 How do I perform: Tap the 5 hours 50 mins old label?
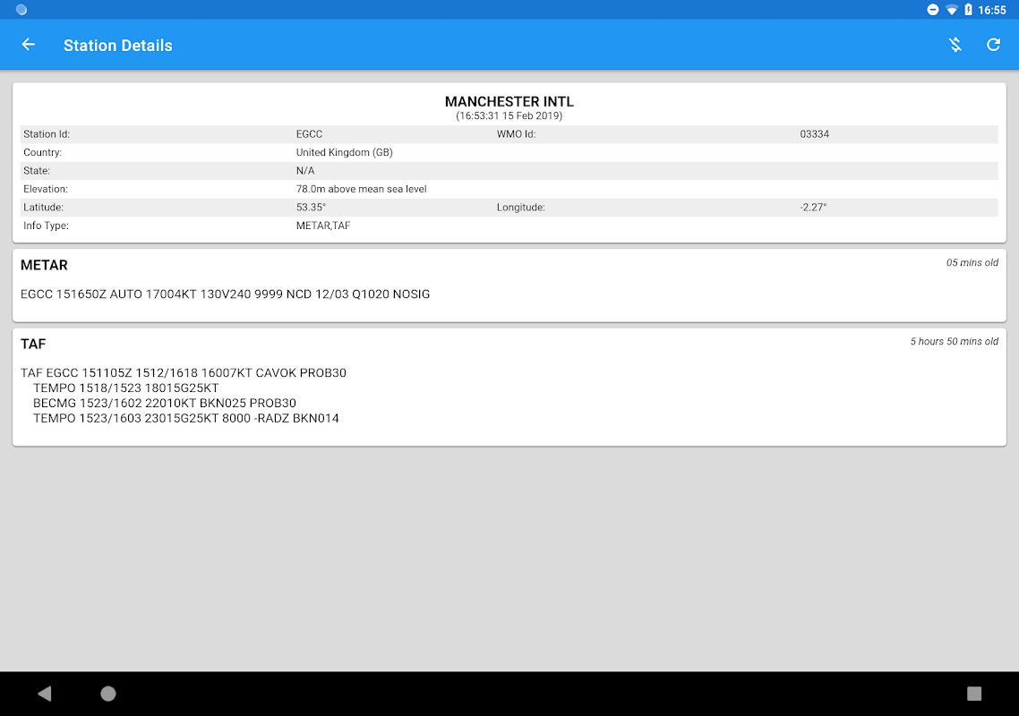click(954, 341)
